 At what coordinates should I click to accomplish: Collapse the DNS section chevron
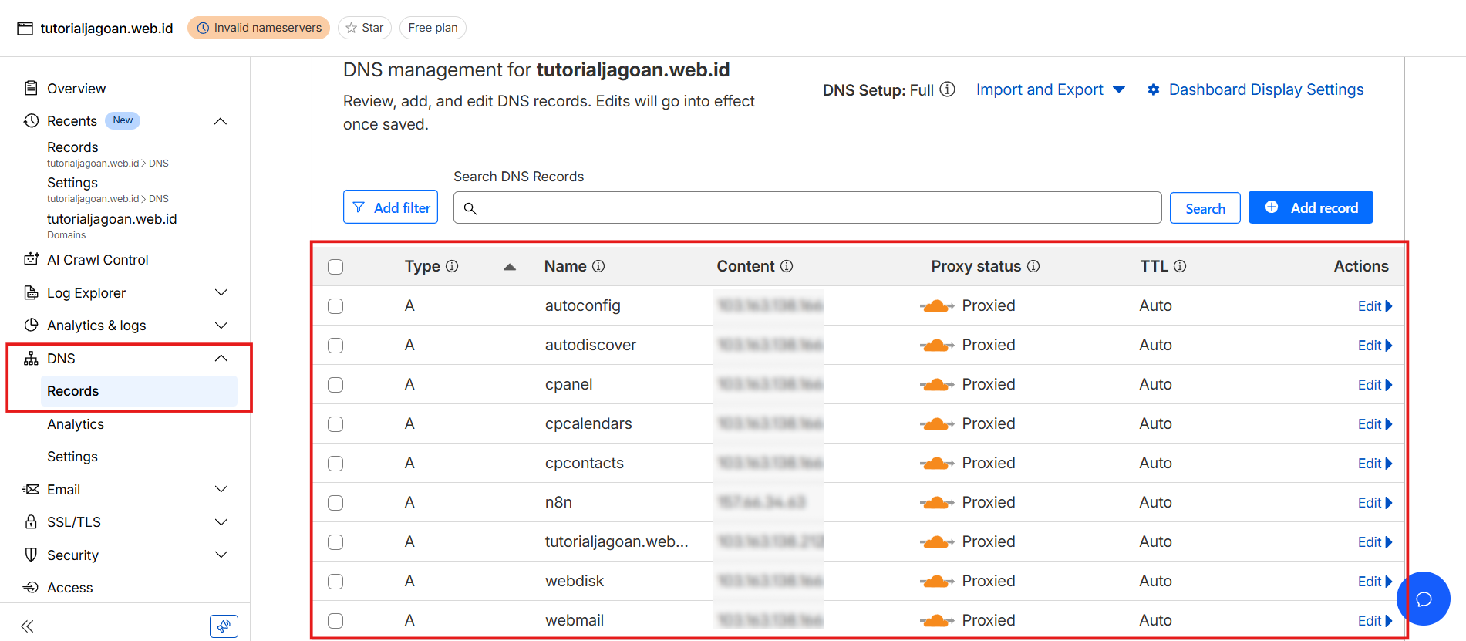221,358
